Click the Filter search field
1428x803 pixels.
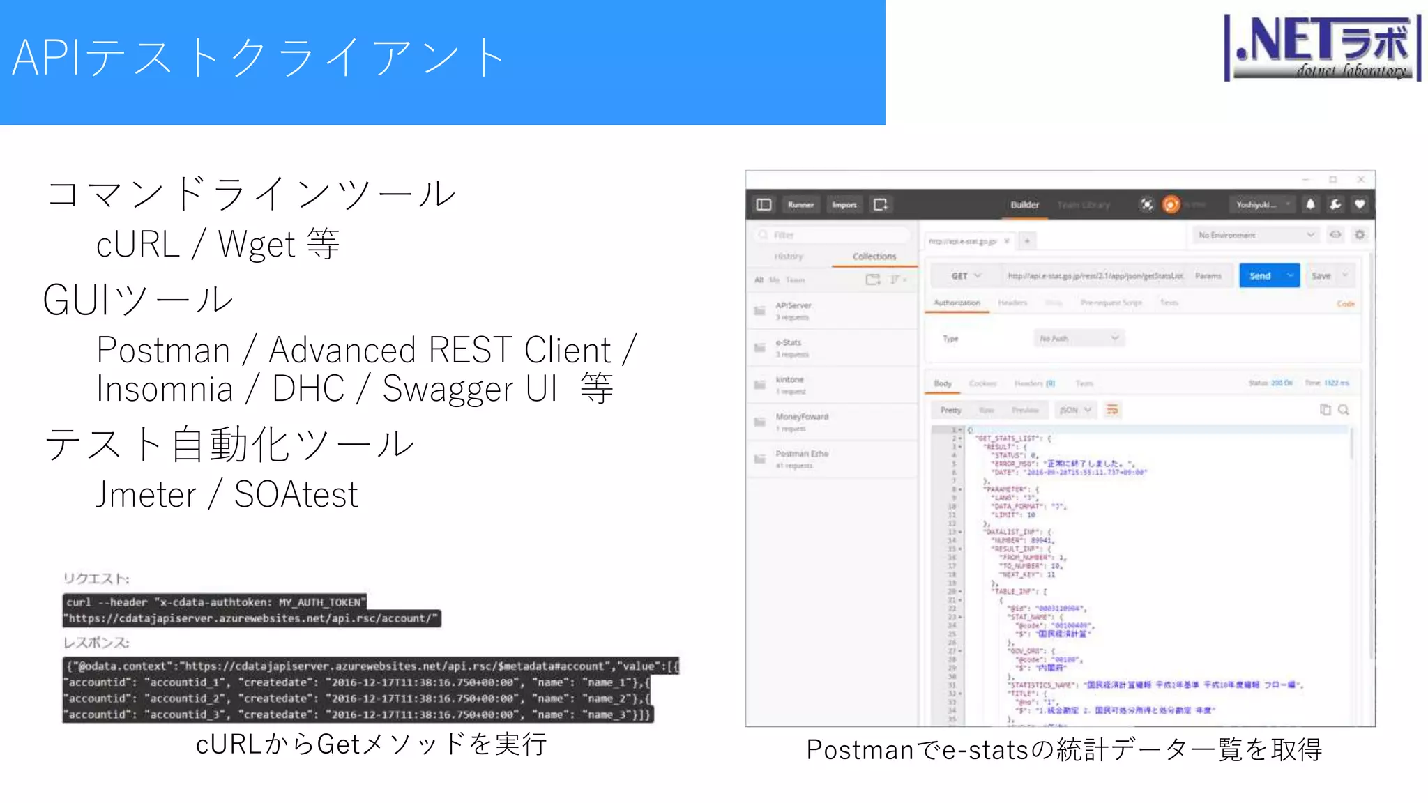pos(832,235)
